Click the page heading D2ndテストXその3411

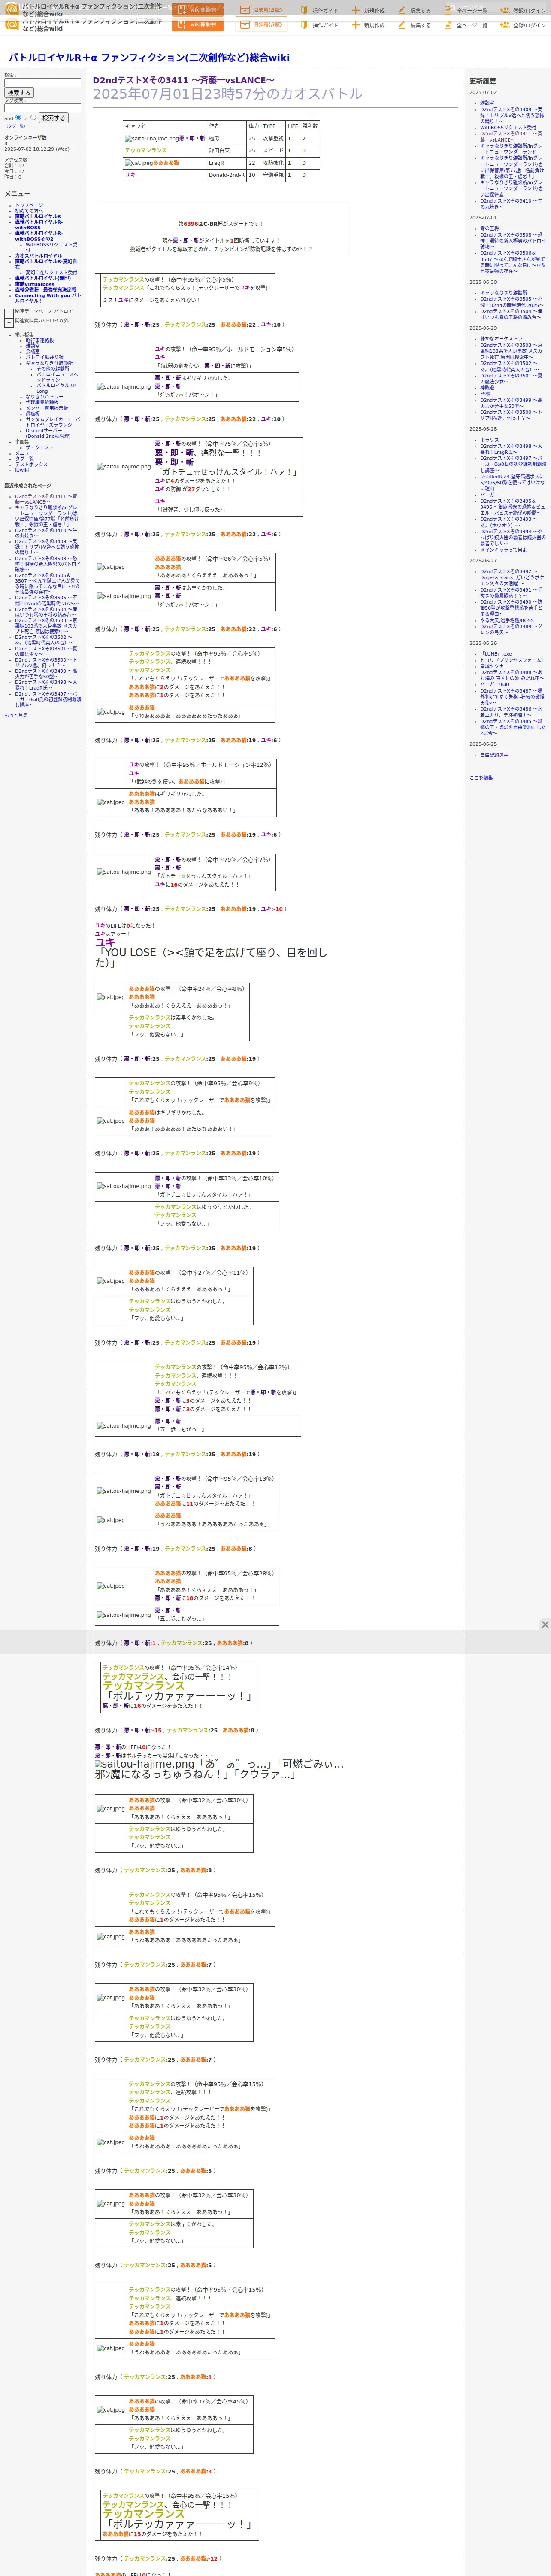click(x=183, y=80)
